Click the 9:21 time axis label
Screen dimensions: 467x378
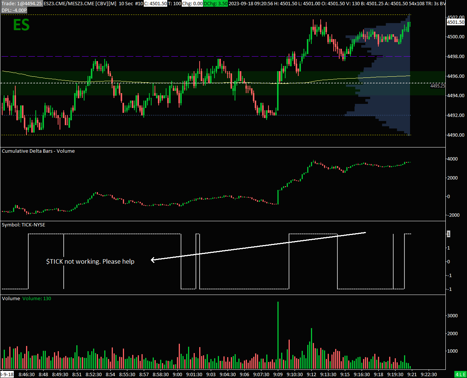(x=412, y=375)
